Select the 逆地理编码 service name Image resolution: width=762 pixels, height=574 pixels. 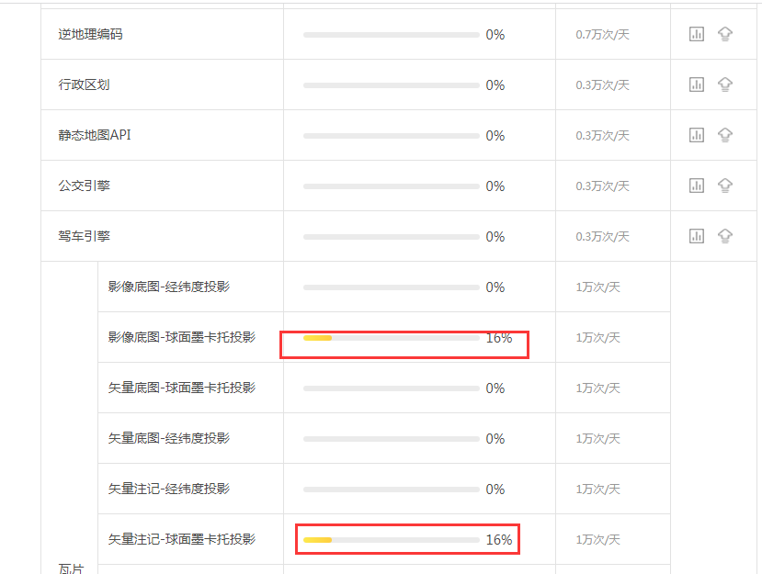90,35
